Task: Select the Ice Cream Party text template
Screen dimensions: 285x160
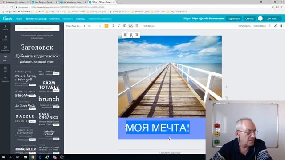Action: coord(25,106)
